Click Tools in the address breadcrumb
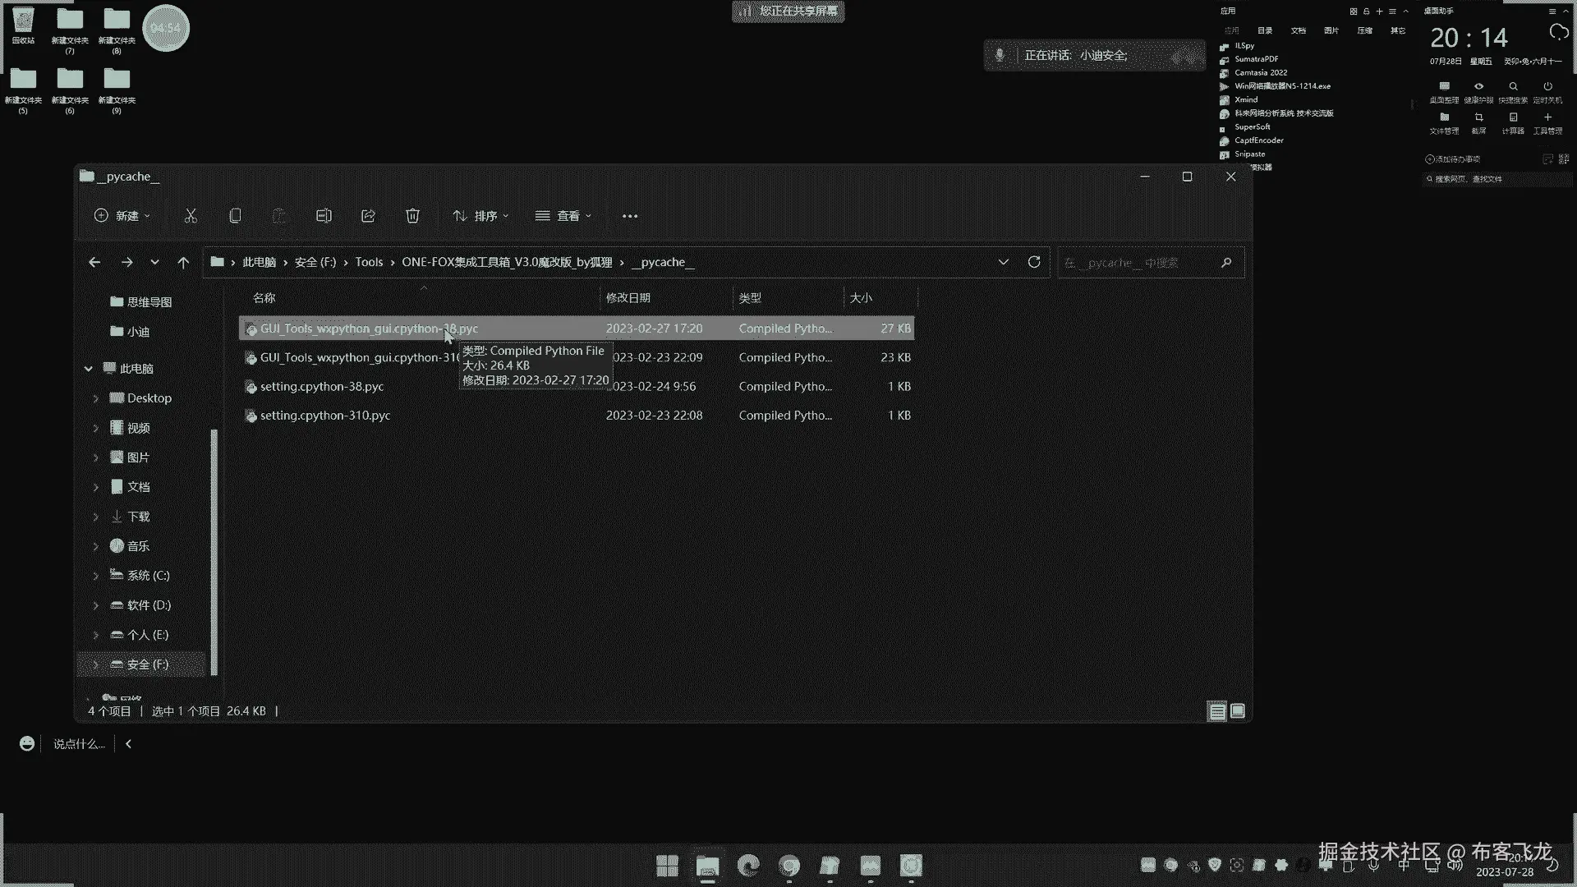This screenshot has width=1577, height=887. pos(369,262)
